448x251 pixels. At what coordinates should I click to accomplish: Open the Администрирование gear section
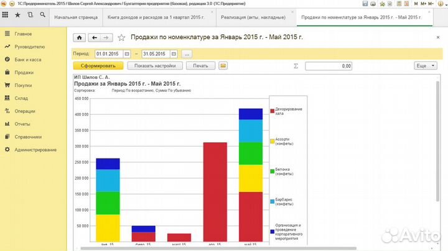click(x=35, y=150)
